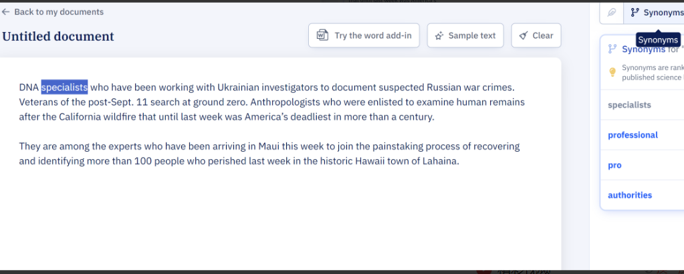Select the original word "specialists" in list
The image size is (684, 274).
[x=629, y=105]
